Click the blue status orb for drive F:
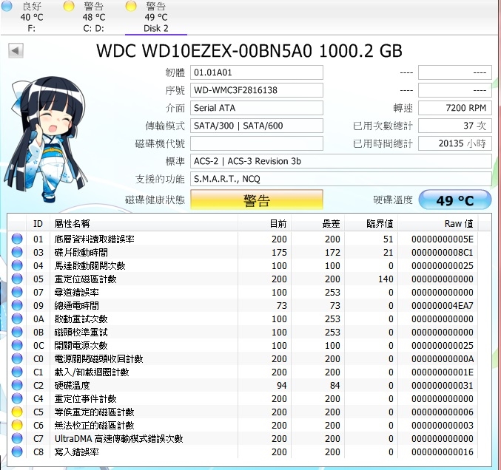 [x=7, y=6]
